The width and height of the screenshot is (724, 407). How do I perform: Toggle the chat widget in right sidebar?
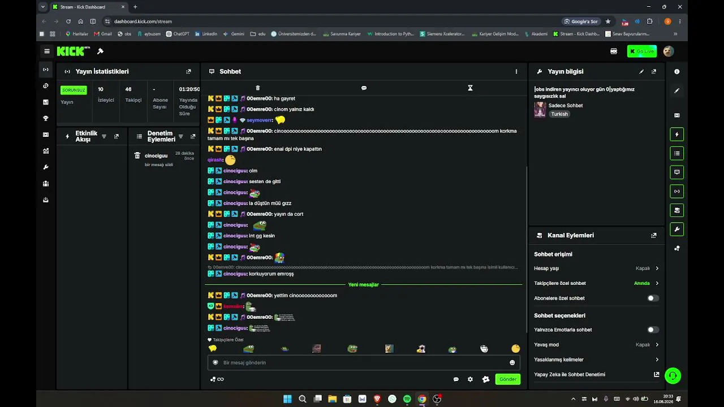(676, 172)
